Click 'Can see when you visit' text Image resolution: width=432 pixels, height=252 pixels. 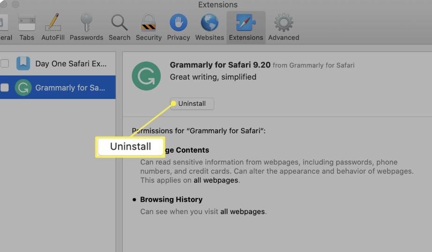(179, 212)
